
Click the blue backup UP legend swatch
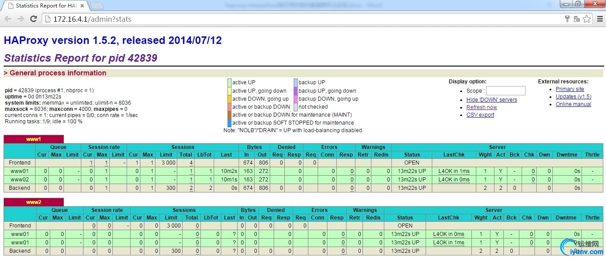coord(295,82)
